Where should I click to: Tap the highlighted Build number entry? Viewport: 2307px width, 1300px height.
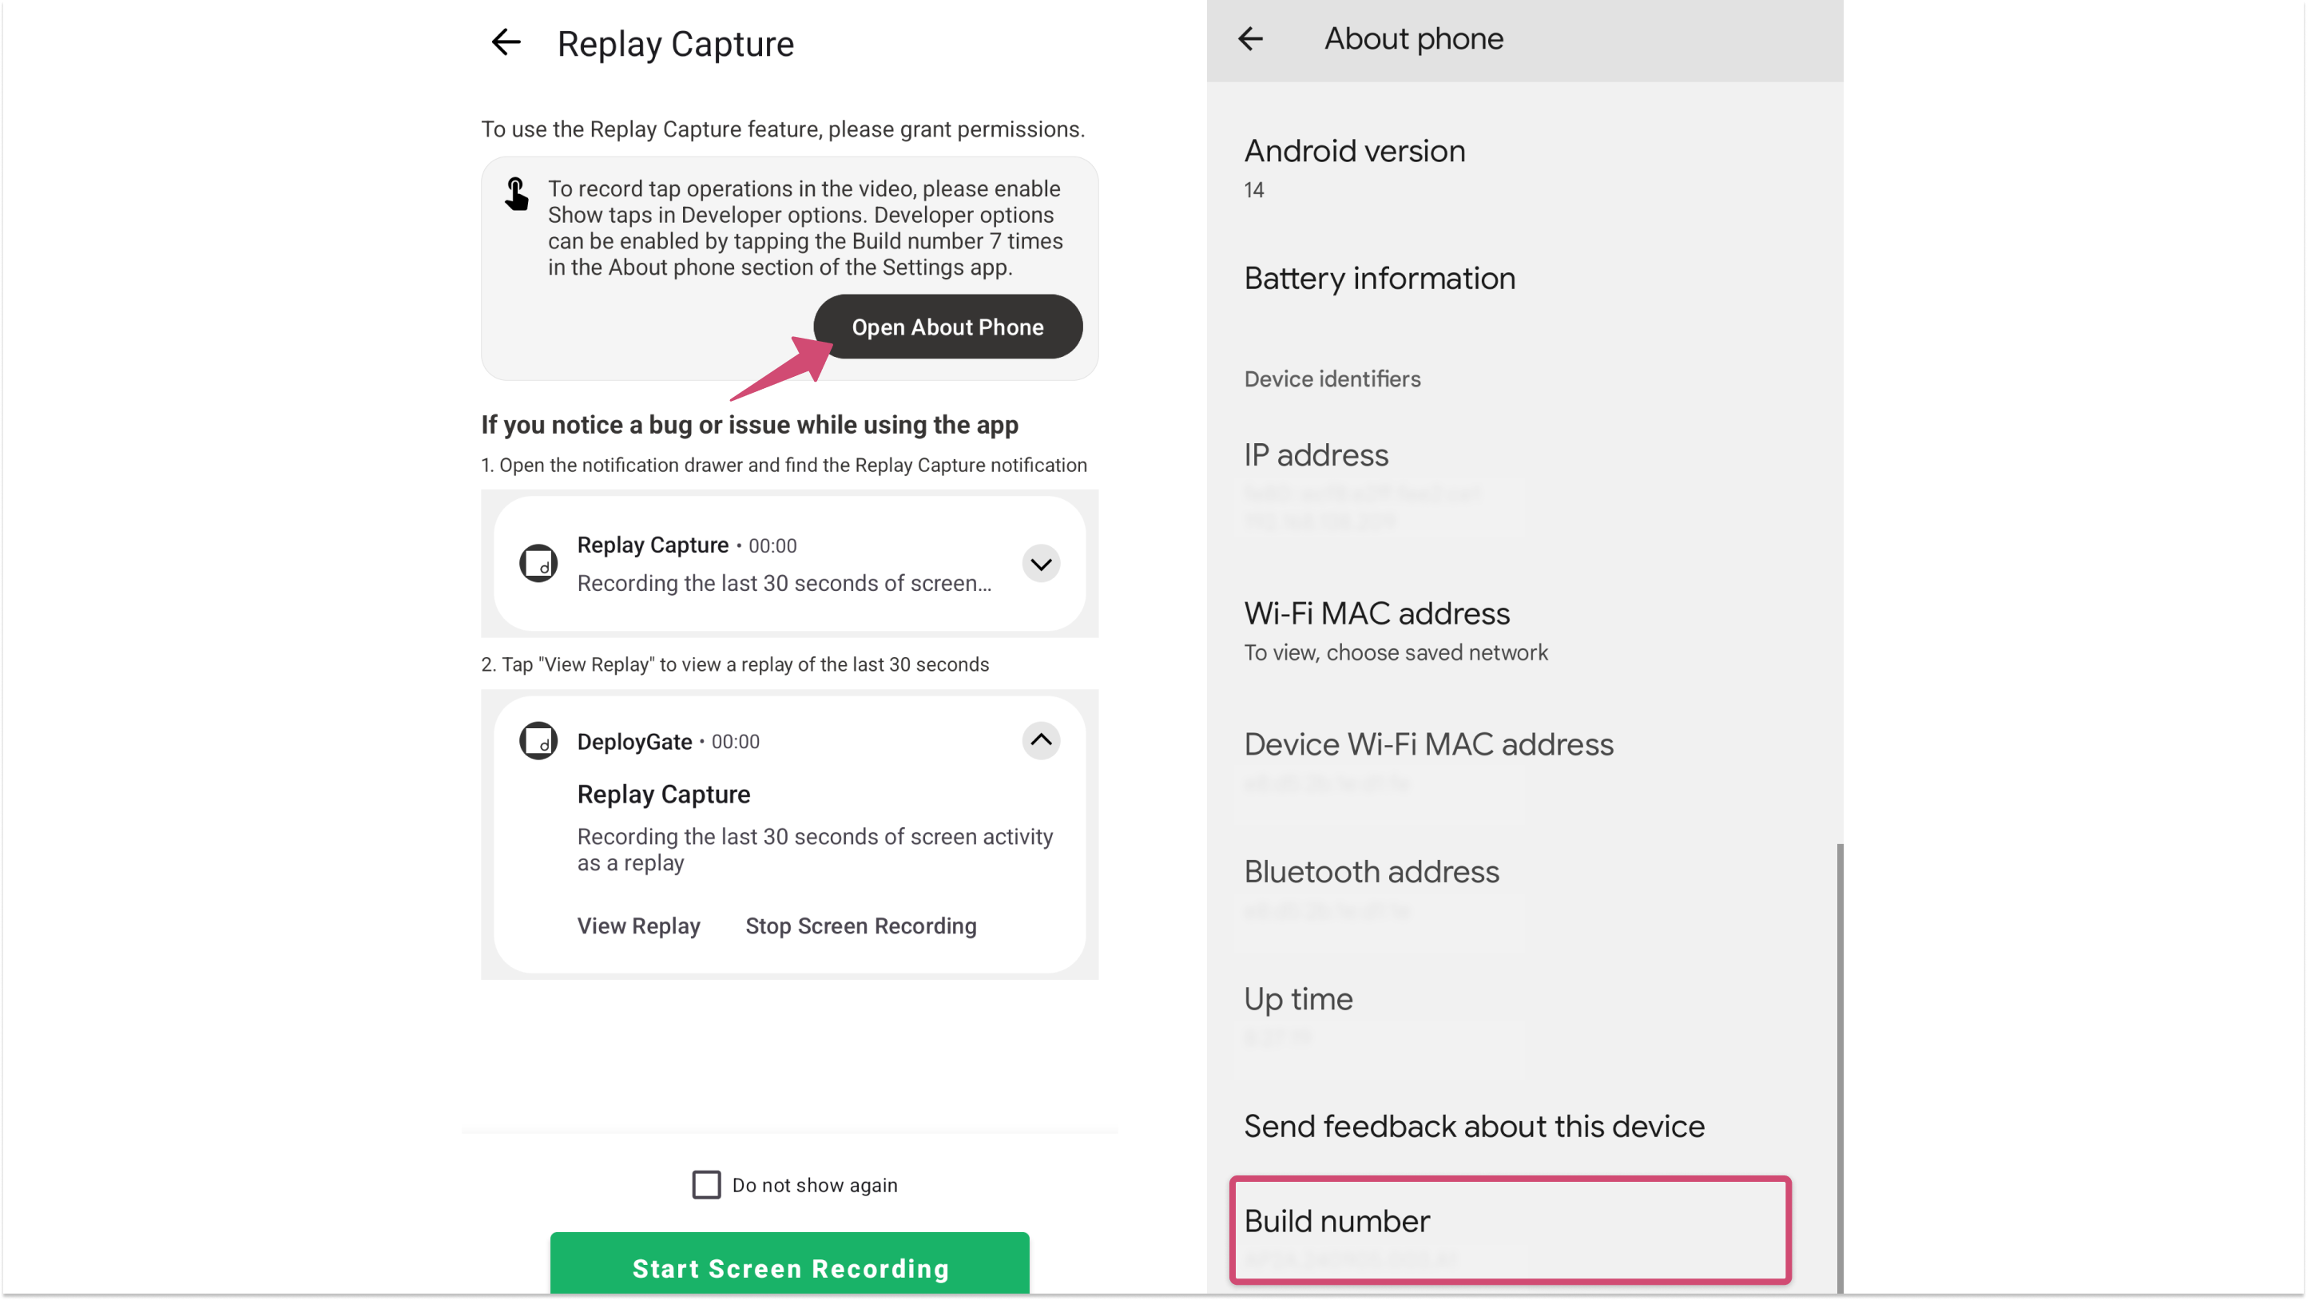(1510, 1229)
